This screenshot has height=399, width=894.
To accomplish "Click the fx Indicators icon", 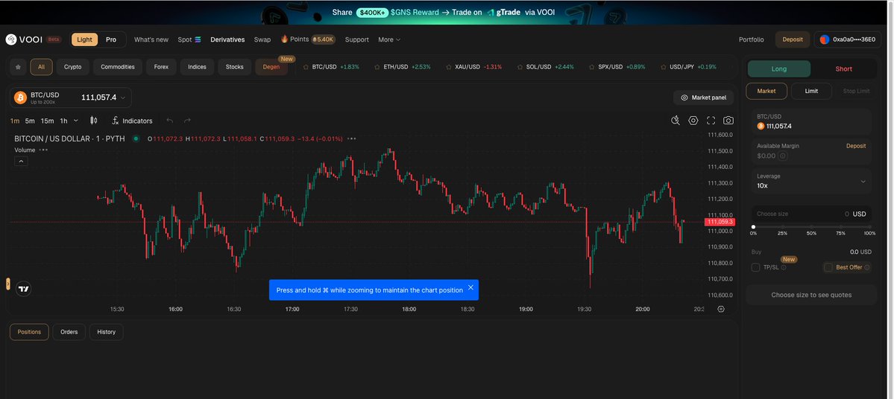I will pyautogui.click(x=115, y=121).
